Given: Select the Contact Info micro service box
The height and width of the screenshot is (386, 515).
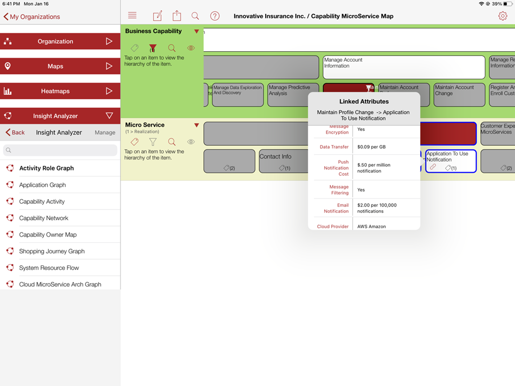Looking at the screenshot, I should [x=284, y=161].
